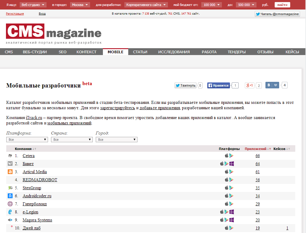
Task: Share via the Твитнуть button
Action: [186, 85]
